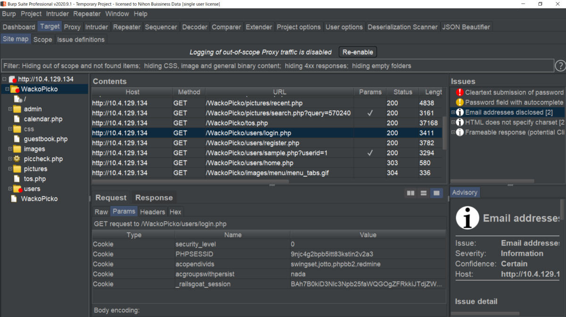Select the /WackoPicko/users/register.php row
Screen dimensions: 566x317
click(267, 143)
